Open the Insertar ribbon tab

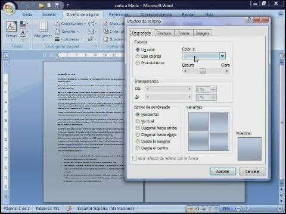[49, 14]
